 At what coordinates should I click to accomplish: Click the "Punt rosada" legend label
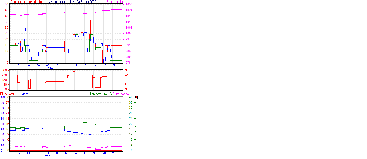point(121,94)
